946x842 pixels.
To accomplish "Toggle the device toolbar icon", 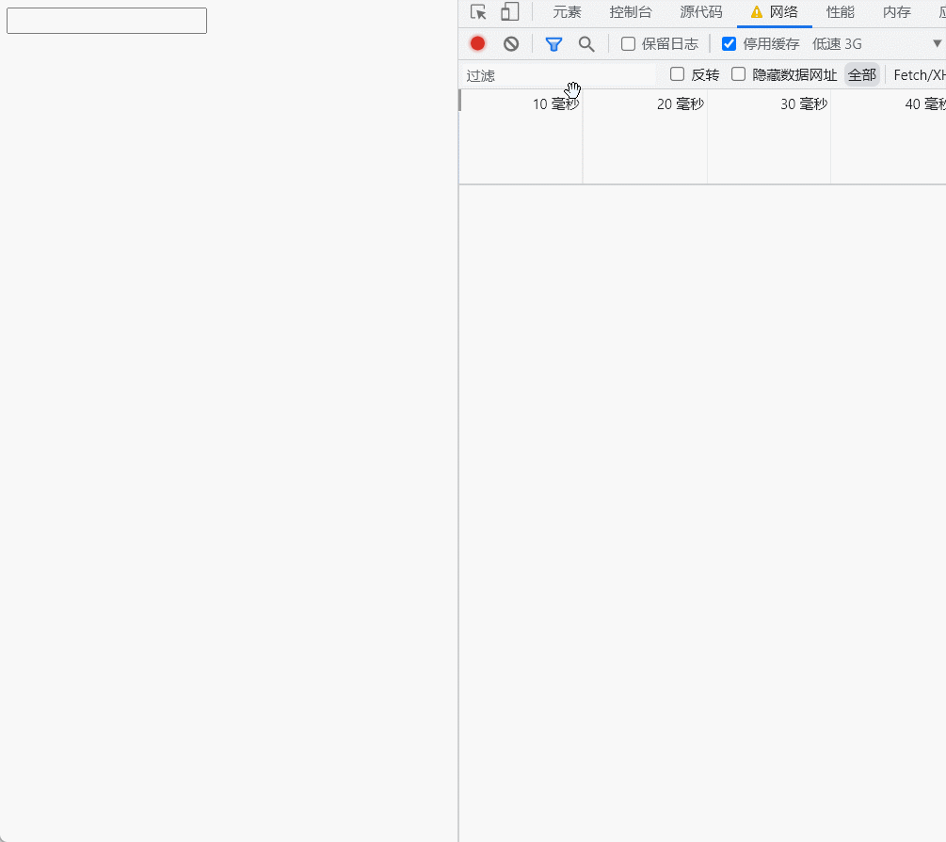I will tap(509, 12).
